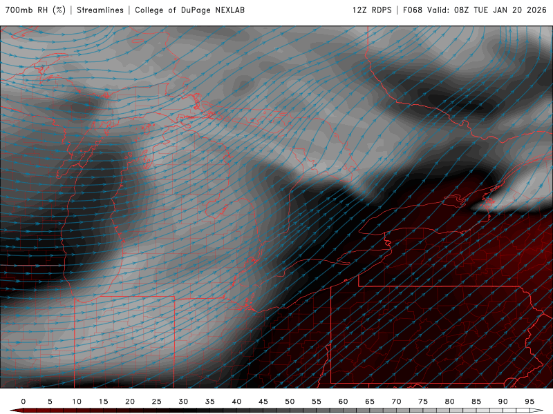The width and height of the screenshot is (553, 414).
Task: Click the 5 value on the color scale
Action: pyautogui.click(x=50, y=402)
